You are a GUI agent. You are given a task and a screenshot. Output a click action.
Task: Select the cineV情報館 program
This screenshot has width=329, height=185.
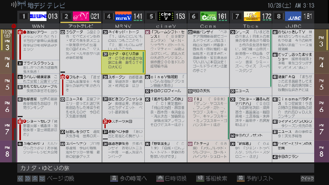click(x=166, y=81)
